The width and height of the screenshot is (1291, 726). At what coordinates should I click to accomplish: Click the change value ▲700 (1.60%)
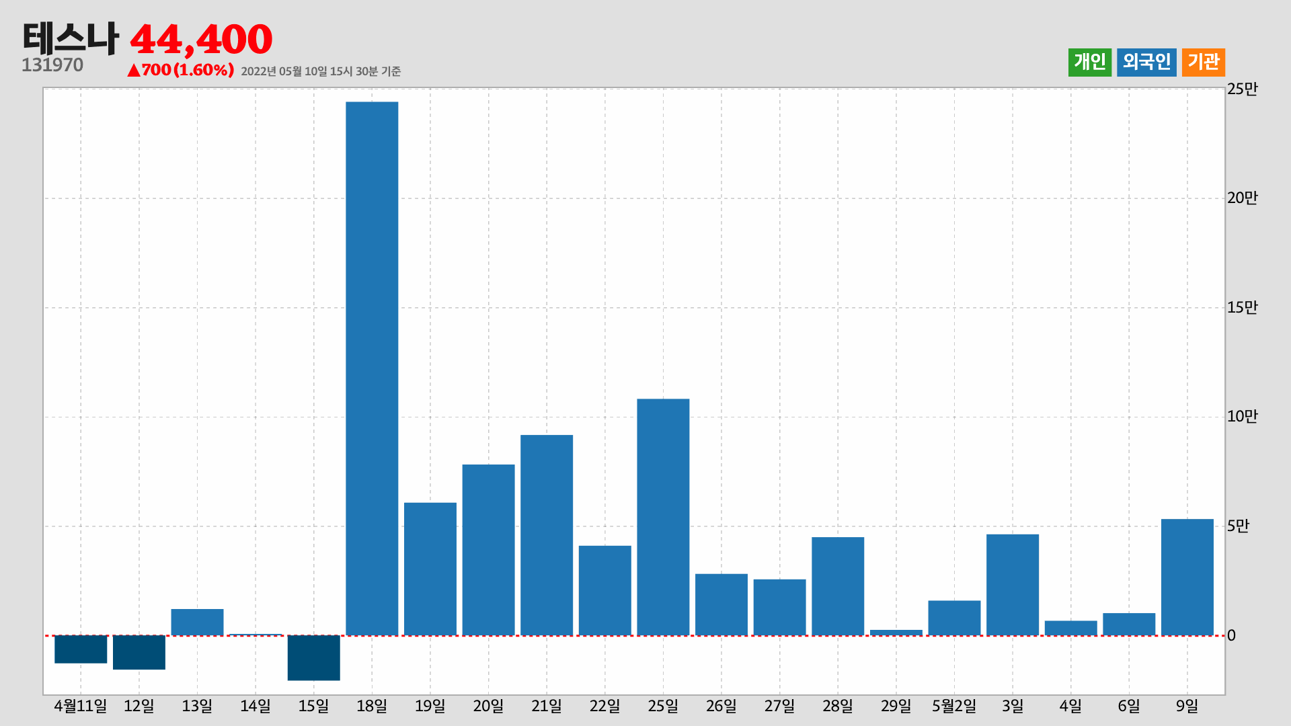[x=180, y=70]
